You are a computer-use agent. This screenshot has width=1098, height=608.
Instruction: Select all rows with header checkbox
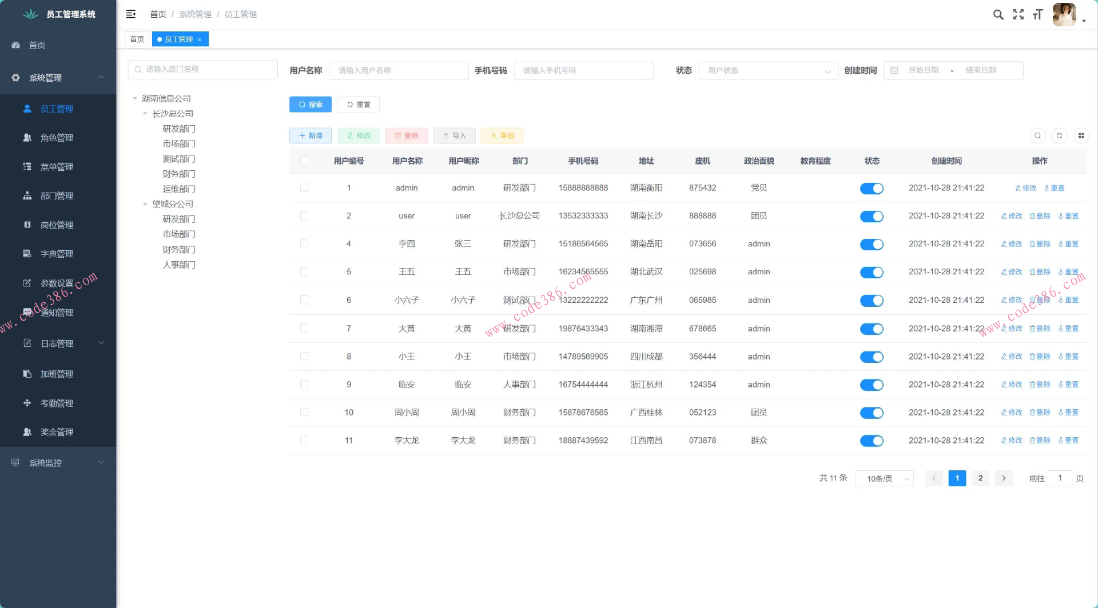pos(304,161)
